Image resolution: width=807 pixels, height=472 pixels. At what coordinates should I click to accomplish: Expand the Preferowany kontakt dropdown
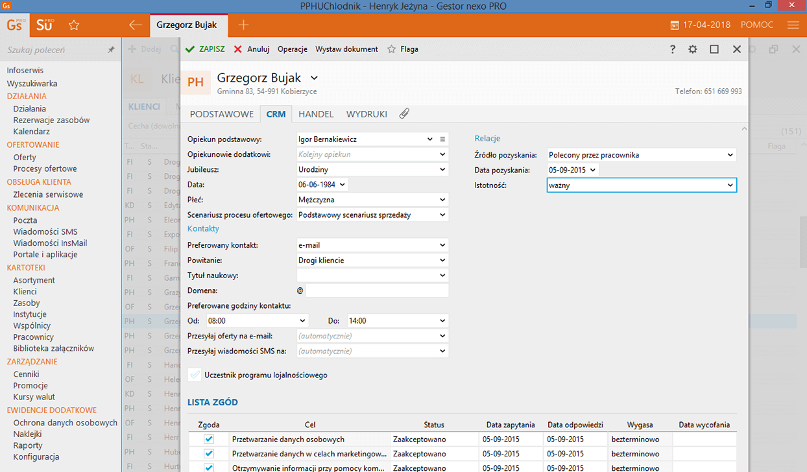tap(442, 245)
